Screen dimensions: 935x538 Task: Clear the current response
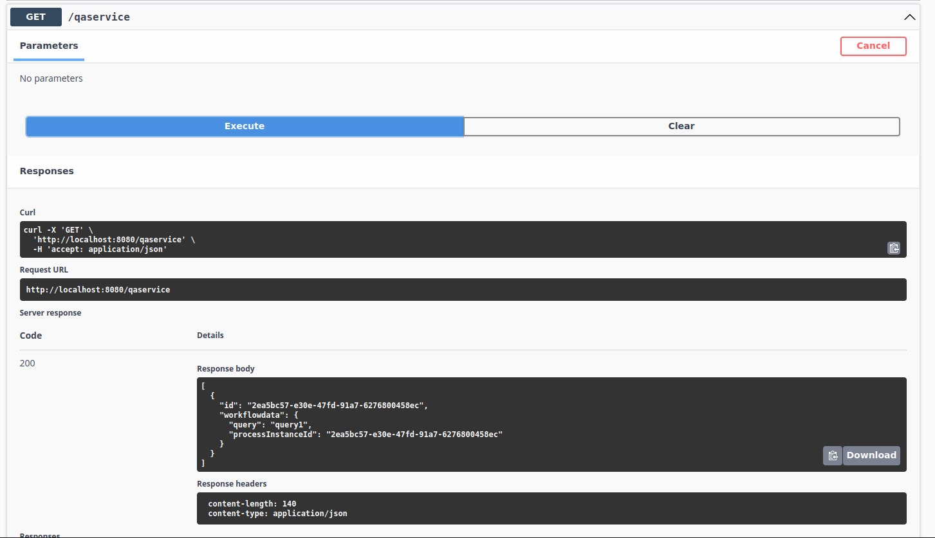tap(681, 127)
